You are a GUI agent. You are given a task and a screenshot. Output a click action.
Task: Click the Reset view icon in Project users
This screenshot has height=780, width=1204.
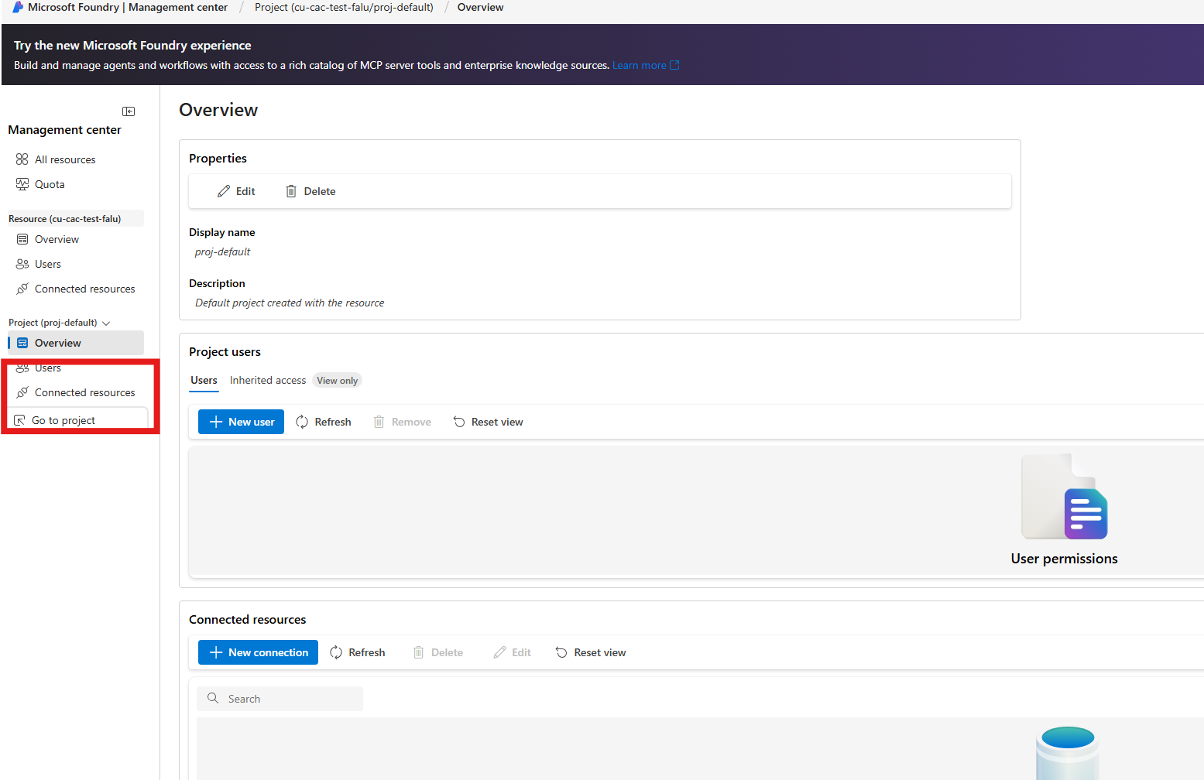click(x=459, y=422)
